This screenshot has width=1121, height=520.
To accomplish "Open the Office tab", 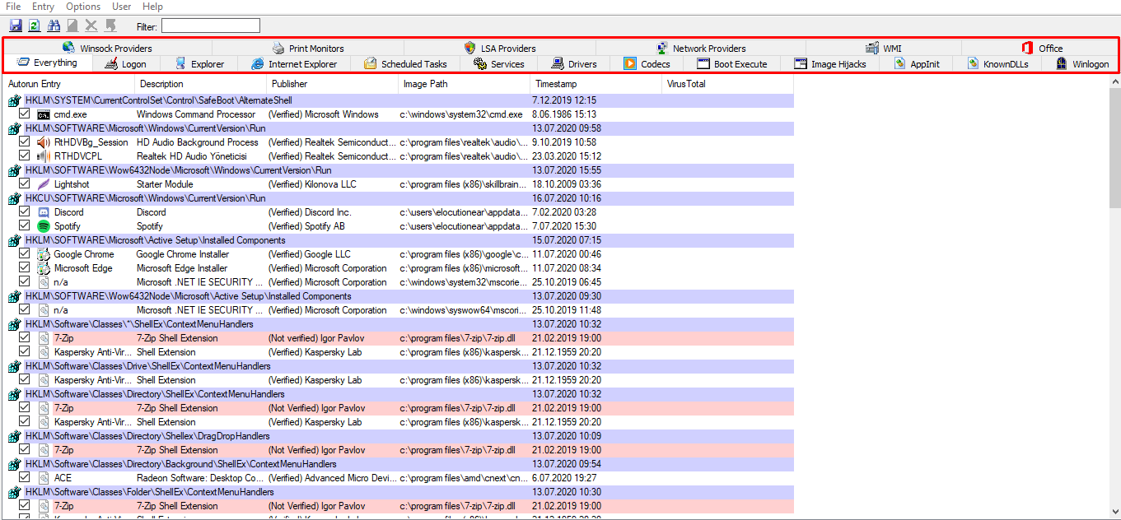I will point(1041,49).
